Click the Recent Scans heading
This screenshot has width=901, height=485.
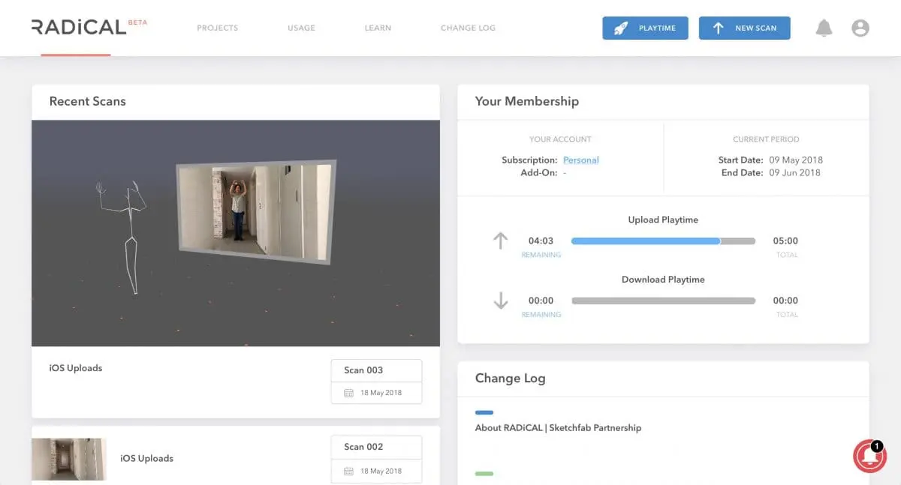pyautogui.click(x=87, y=101)
